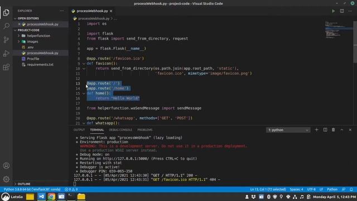
Task: Click line number 18 in gutter
Action: 78,108
